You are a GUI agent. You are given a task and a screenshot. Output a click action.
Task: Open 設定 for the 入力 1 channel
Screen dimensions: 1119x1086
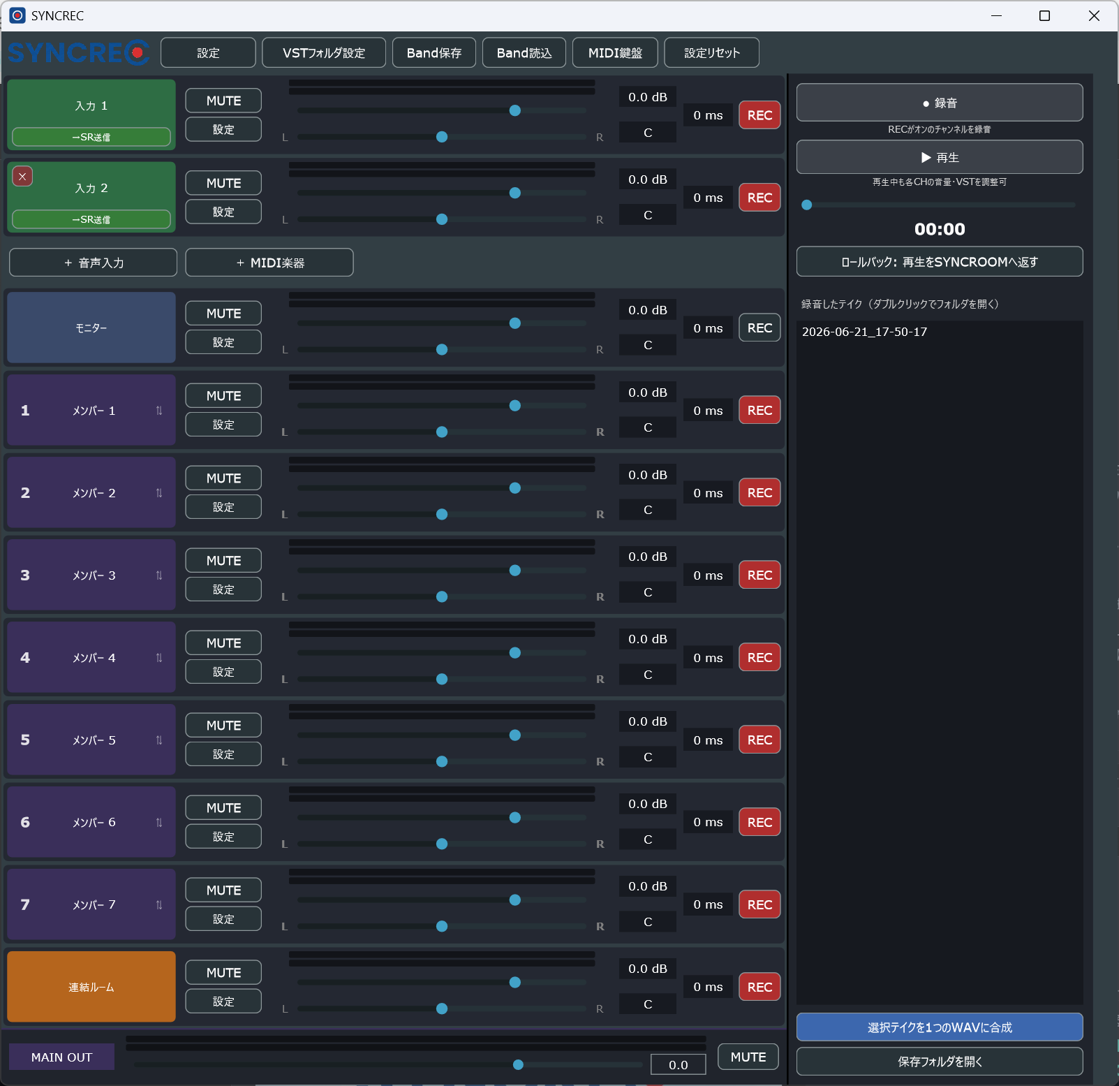pyautogui.click(x=223, y=129)
